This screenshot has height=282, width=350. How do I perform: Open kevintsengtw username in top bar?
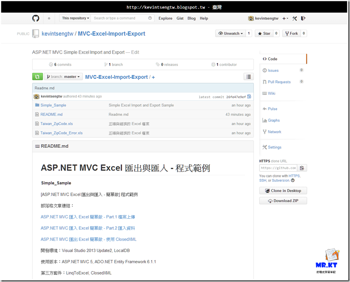[267, 18]
